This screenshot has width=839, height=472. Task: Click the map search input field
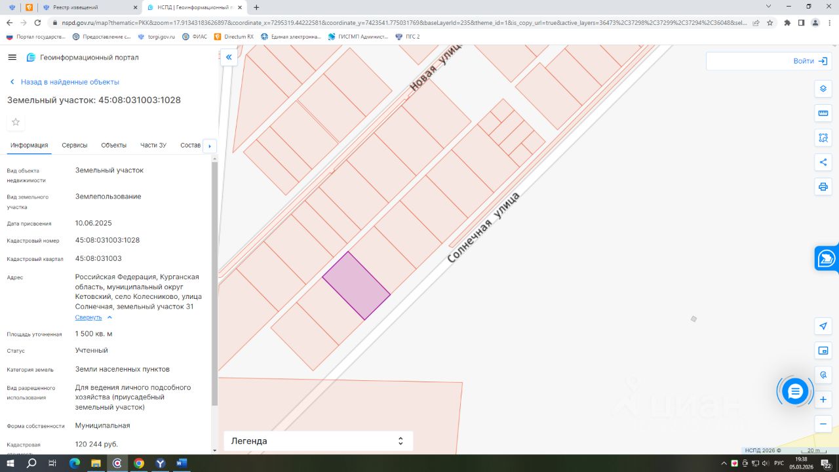[x=747, y=61]
